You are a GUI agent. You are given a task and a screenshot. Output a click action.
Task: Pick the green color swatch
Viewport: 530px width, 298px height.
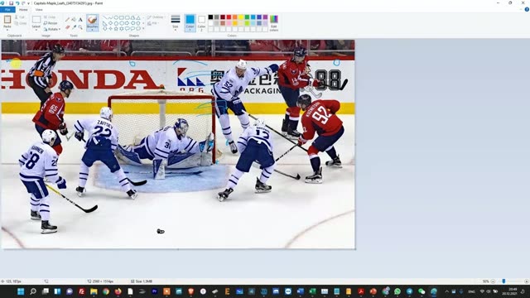(x=247, y=17)
